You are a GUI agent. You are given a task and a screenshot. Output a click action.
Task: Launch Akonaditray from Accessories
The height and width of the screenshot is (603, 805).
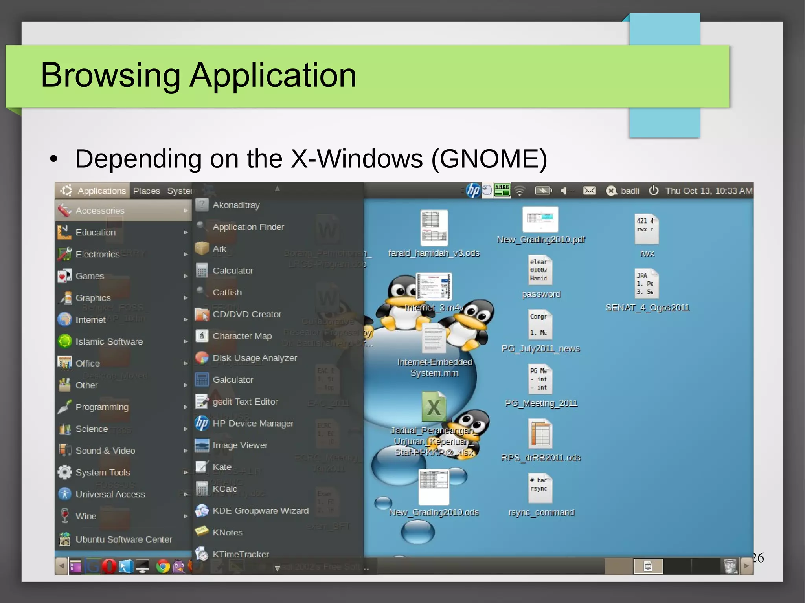(278, 205)
